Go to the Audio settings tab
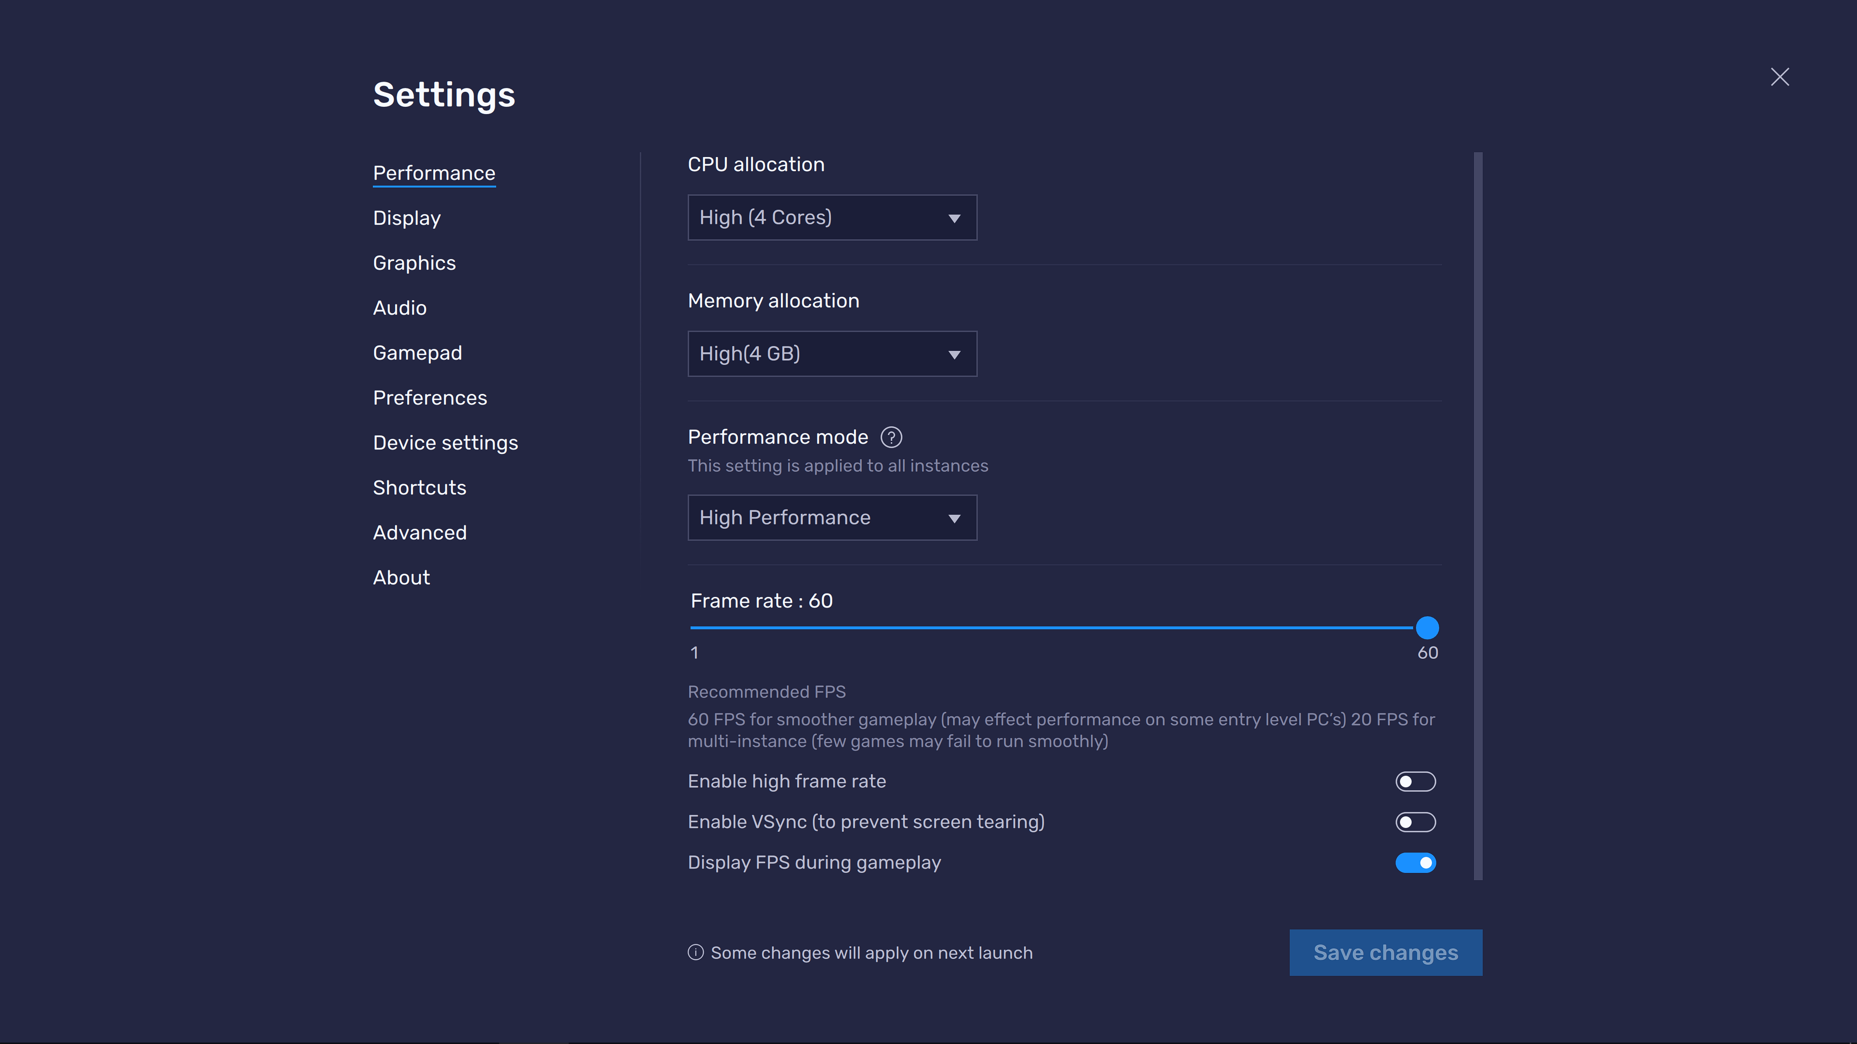The width and height of the screenshot is (1857, 1044). point(399,308)
